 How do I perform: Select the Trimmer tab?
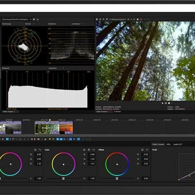click(x=117, y=112)
